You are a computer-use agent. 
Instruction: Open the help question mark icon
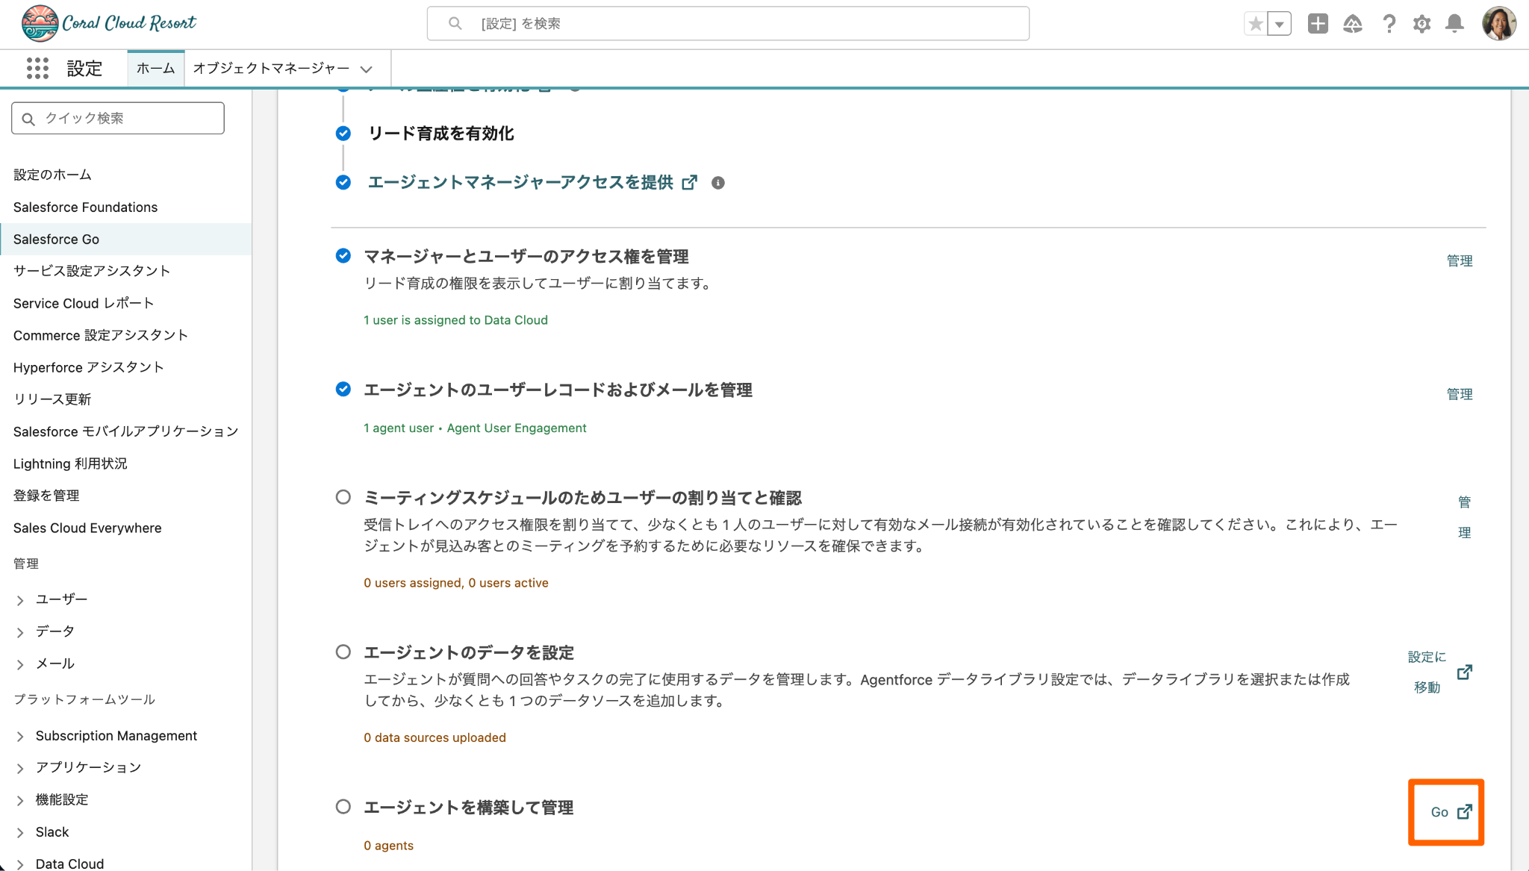(x=1389, y=24)
